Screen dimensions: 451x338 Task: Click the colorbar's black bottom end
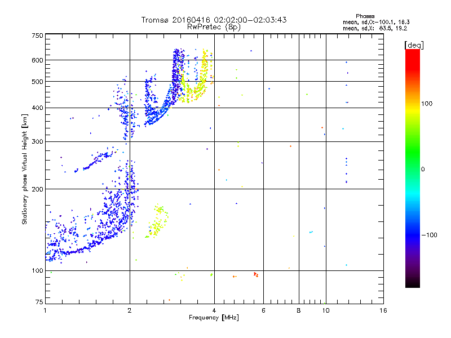click(413, 283)
